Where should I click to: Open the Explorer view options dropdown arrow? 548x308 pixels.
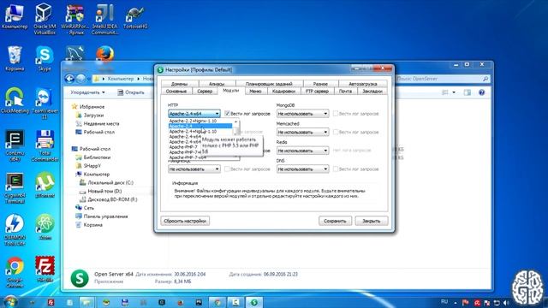pyautogui.click(x=454, y=92)
